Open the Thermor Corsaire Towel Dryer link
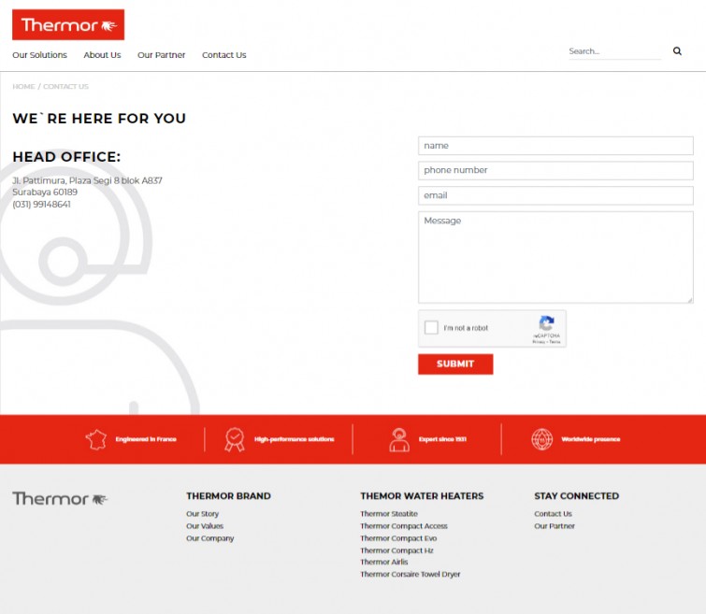 point(410,575)
